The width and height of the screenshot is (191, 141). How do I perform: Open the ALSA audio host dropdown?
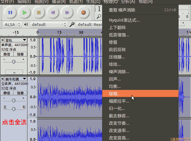[12, 25]
